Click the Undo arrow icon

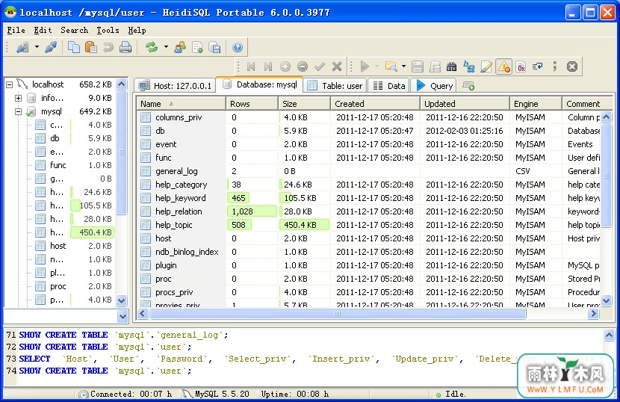[108, 48]
